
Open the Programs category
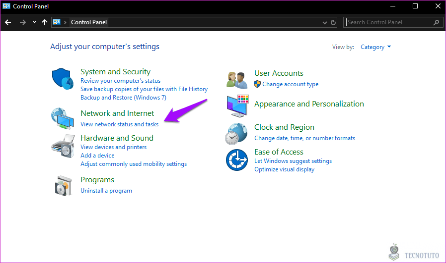click(97, 180)
